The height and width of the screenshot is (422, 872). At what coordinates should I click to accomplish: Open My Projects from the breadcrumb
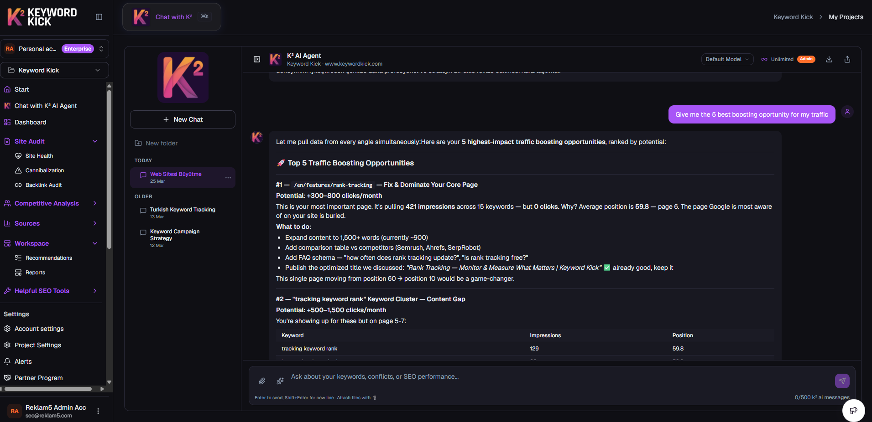pyautogui.click(x=846, y=17)
